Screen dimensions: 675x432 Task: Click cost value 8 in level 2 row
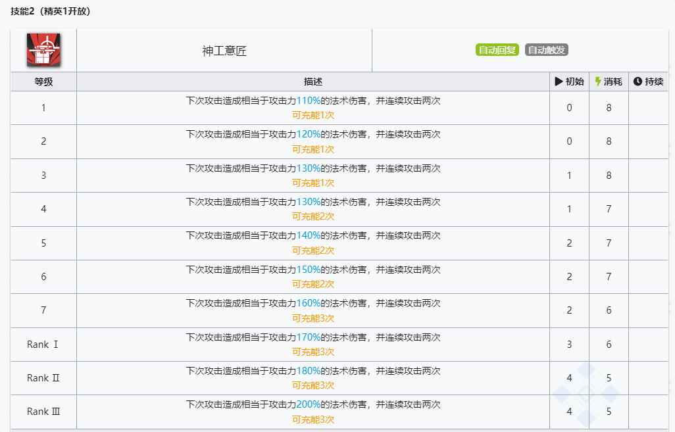coord(609,141)
